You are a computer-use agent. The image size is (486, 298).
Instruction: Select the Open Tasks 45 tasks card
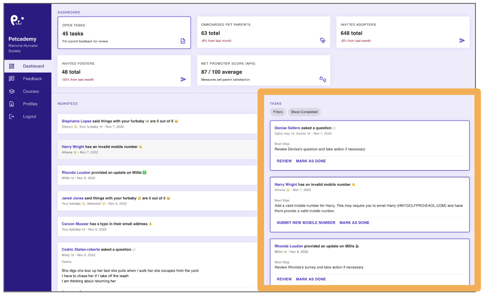click(124, 33)
